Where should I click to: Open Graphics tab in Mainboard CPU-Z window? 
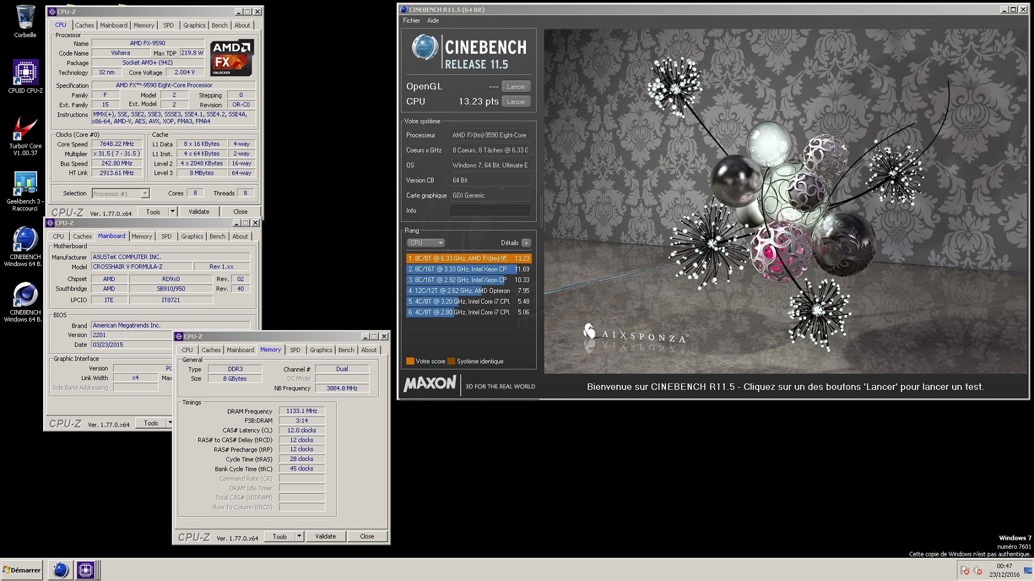tap(192, 237)
